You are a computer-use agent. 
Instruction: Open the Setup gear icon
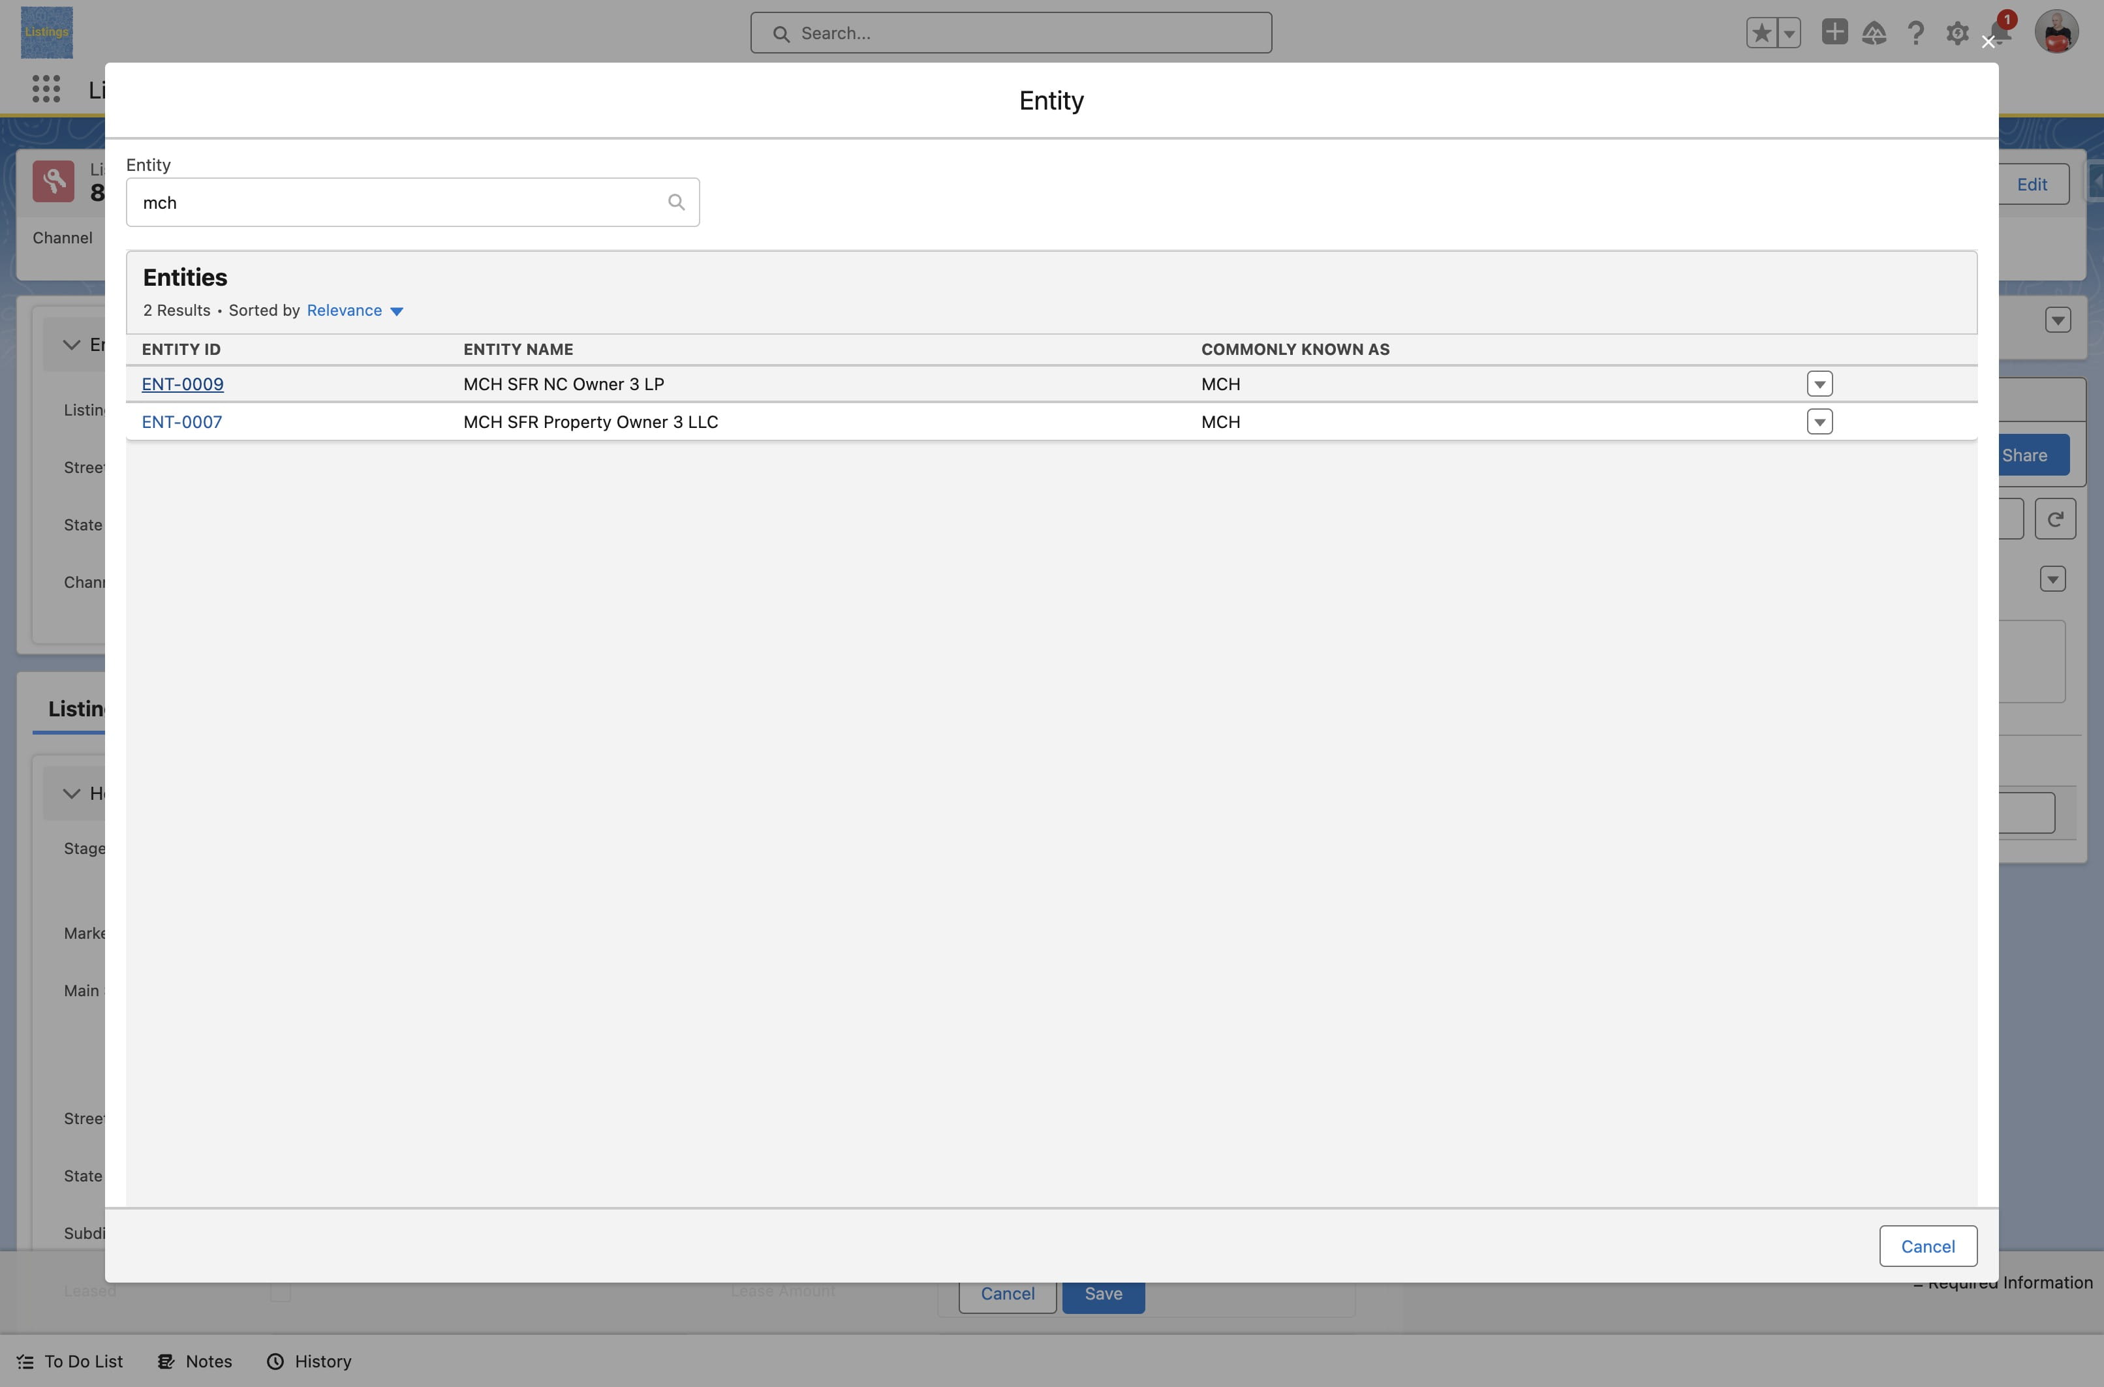click(x=1957, y=34)
